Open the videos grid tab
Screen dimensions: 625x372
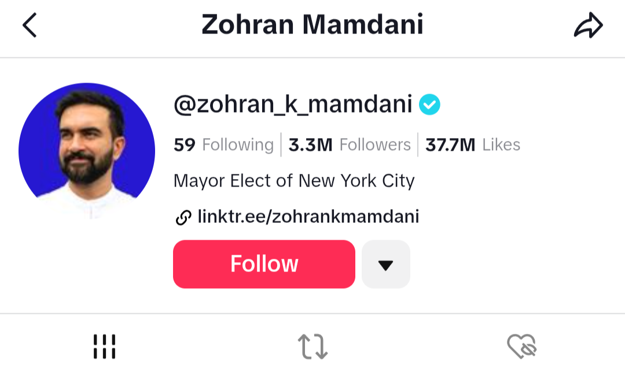(x=104, y=347)
